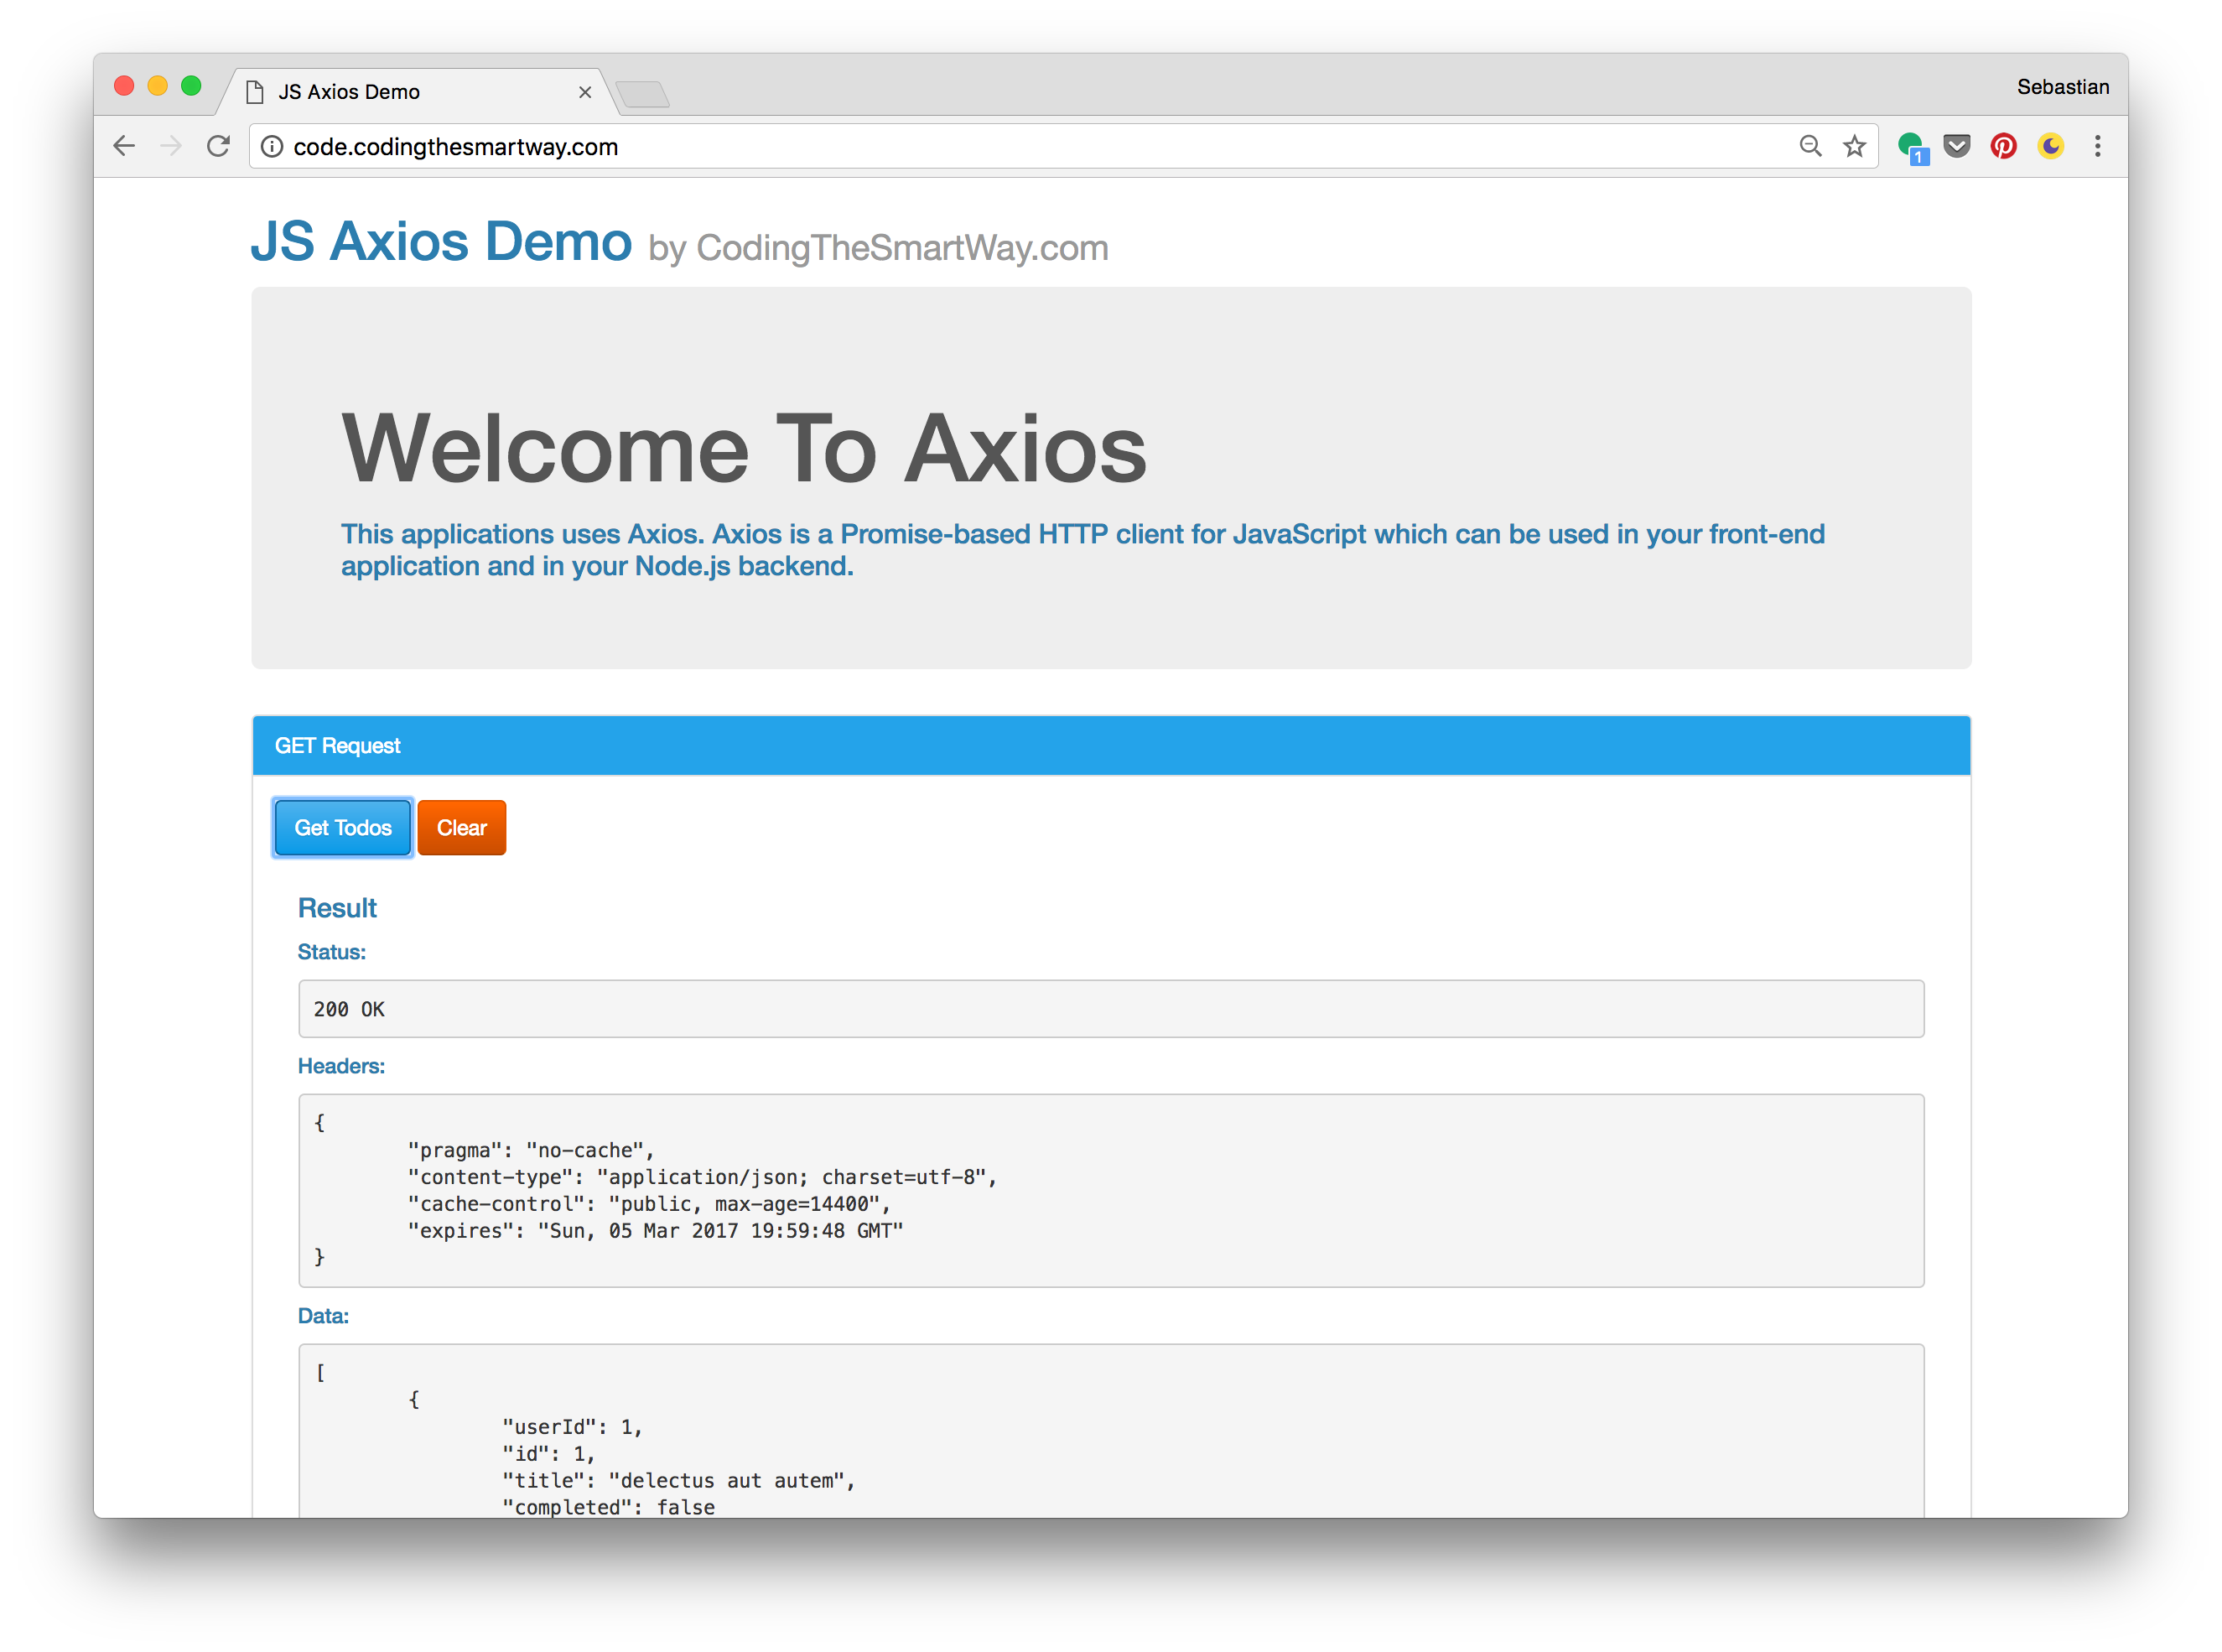Click the Status field showing 200 OK
This screenshot has height=1652, width=2222.
1109,1008
